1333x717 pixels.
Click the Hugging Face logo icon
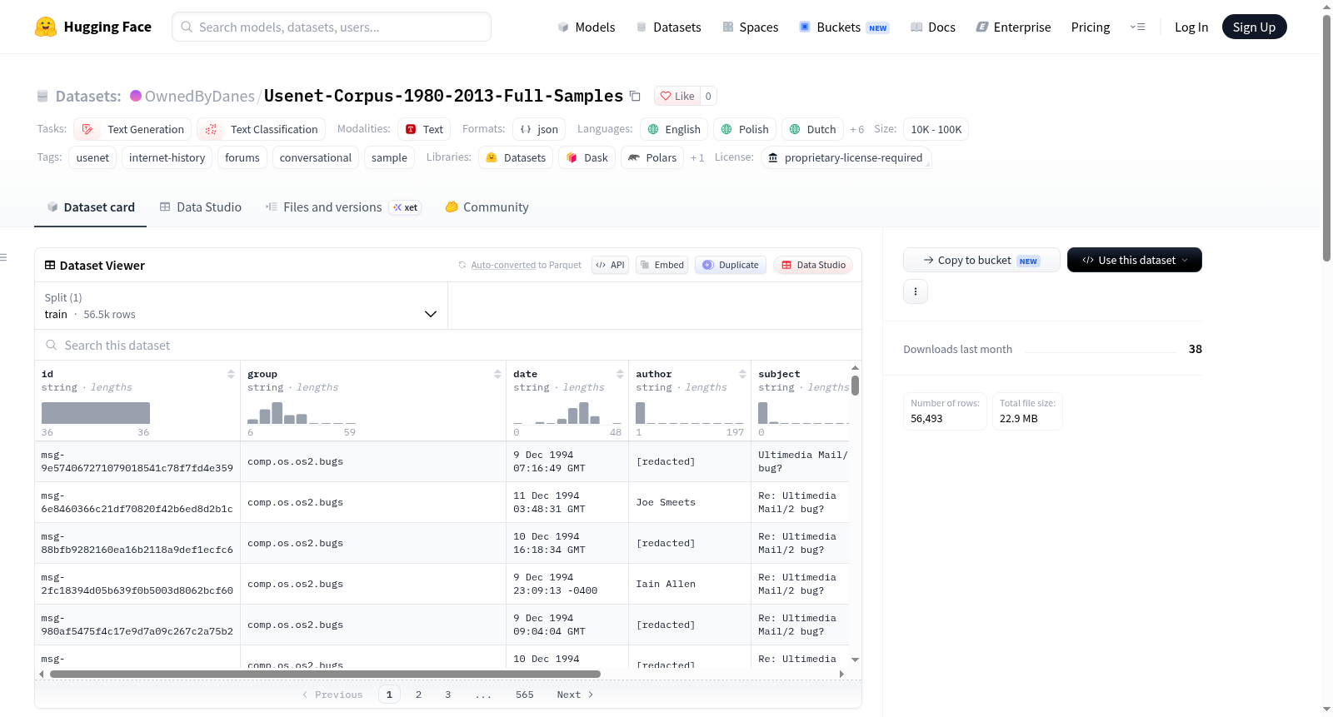point(46,27)
